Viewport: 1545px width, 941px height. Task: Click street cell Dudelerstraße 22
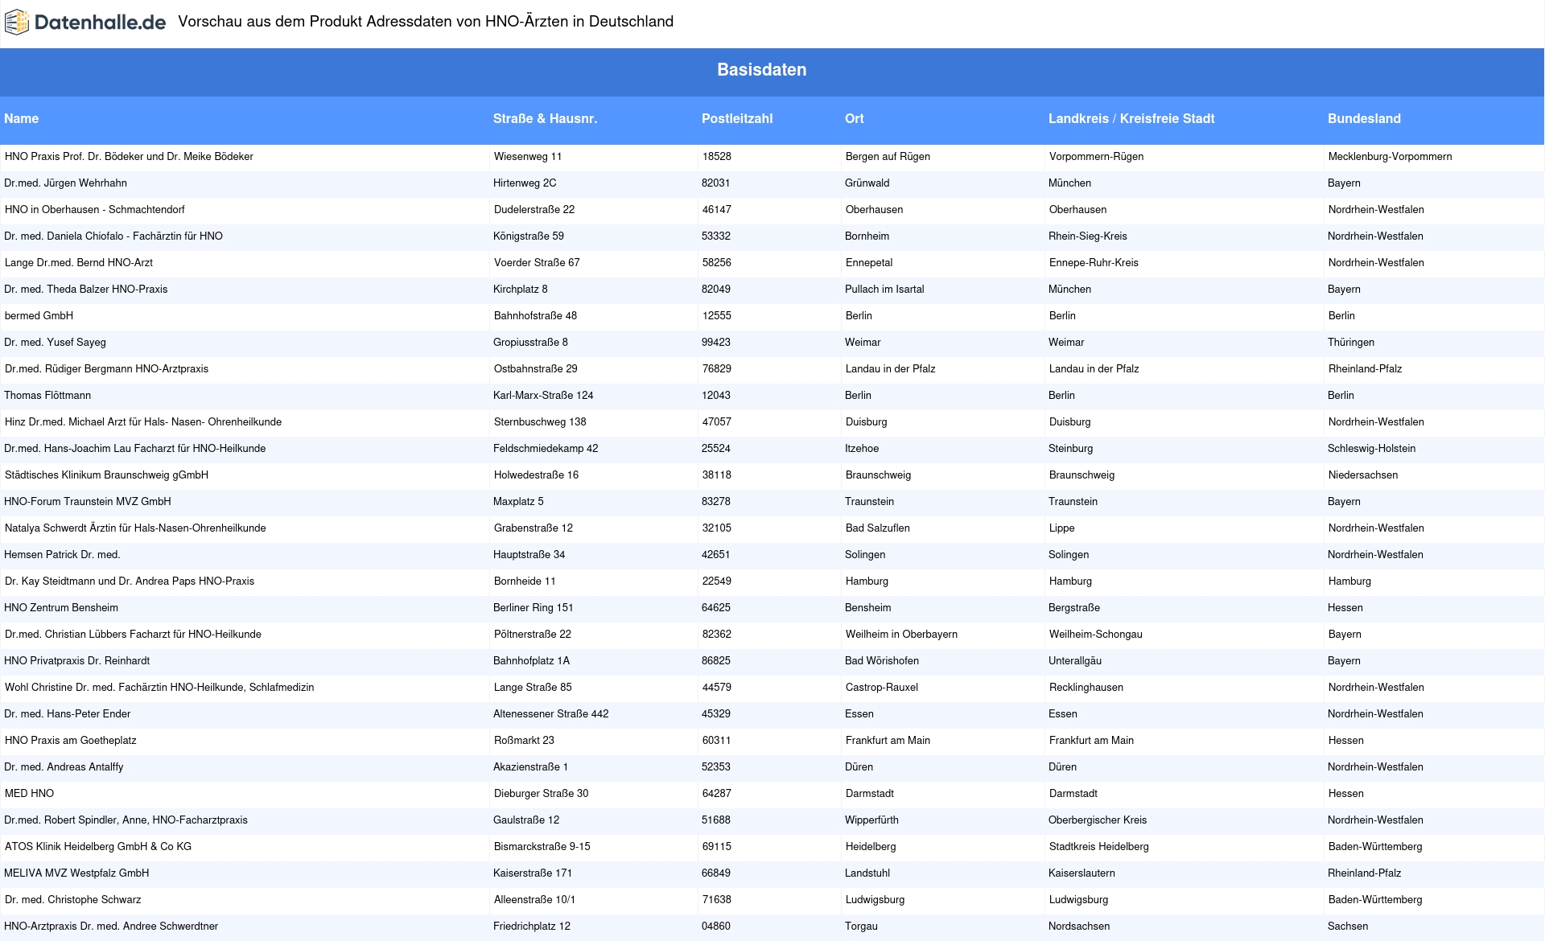534,210
